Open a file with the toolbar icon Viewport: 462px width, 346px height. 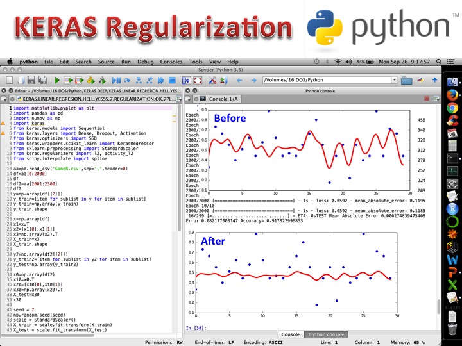click(x=21, y=80)
